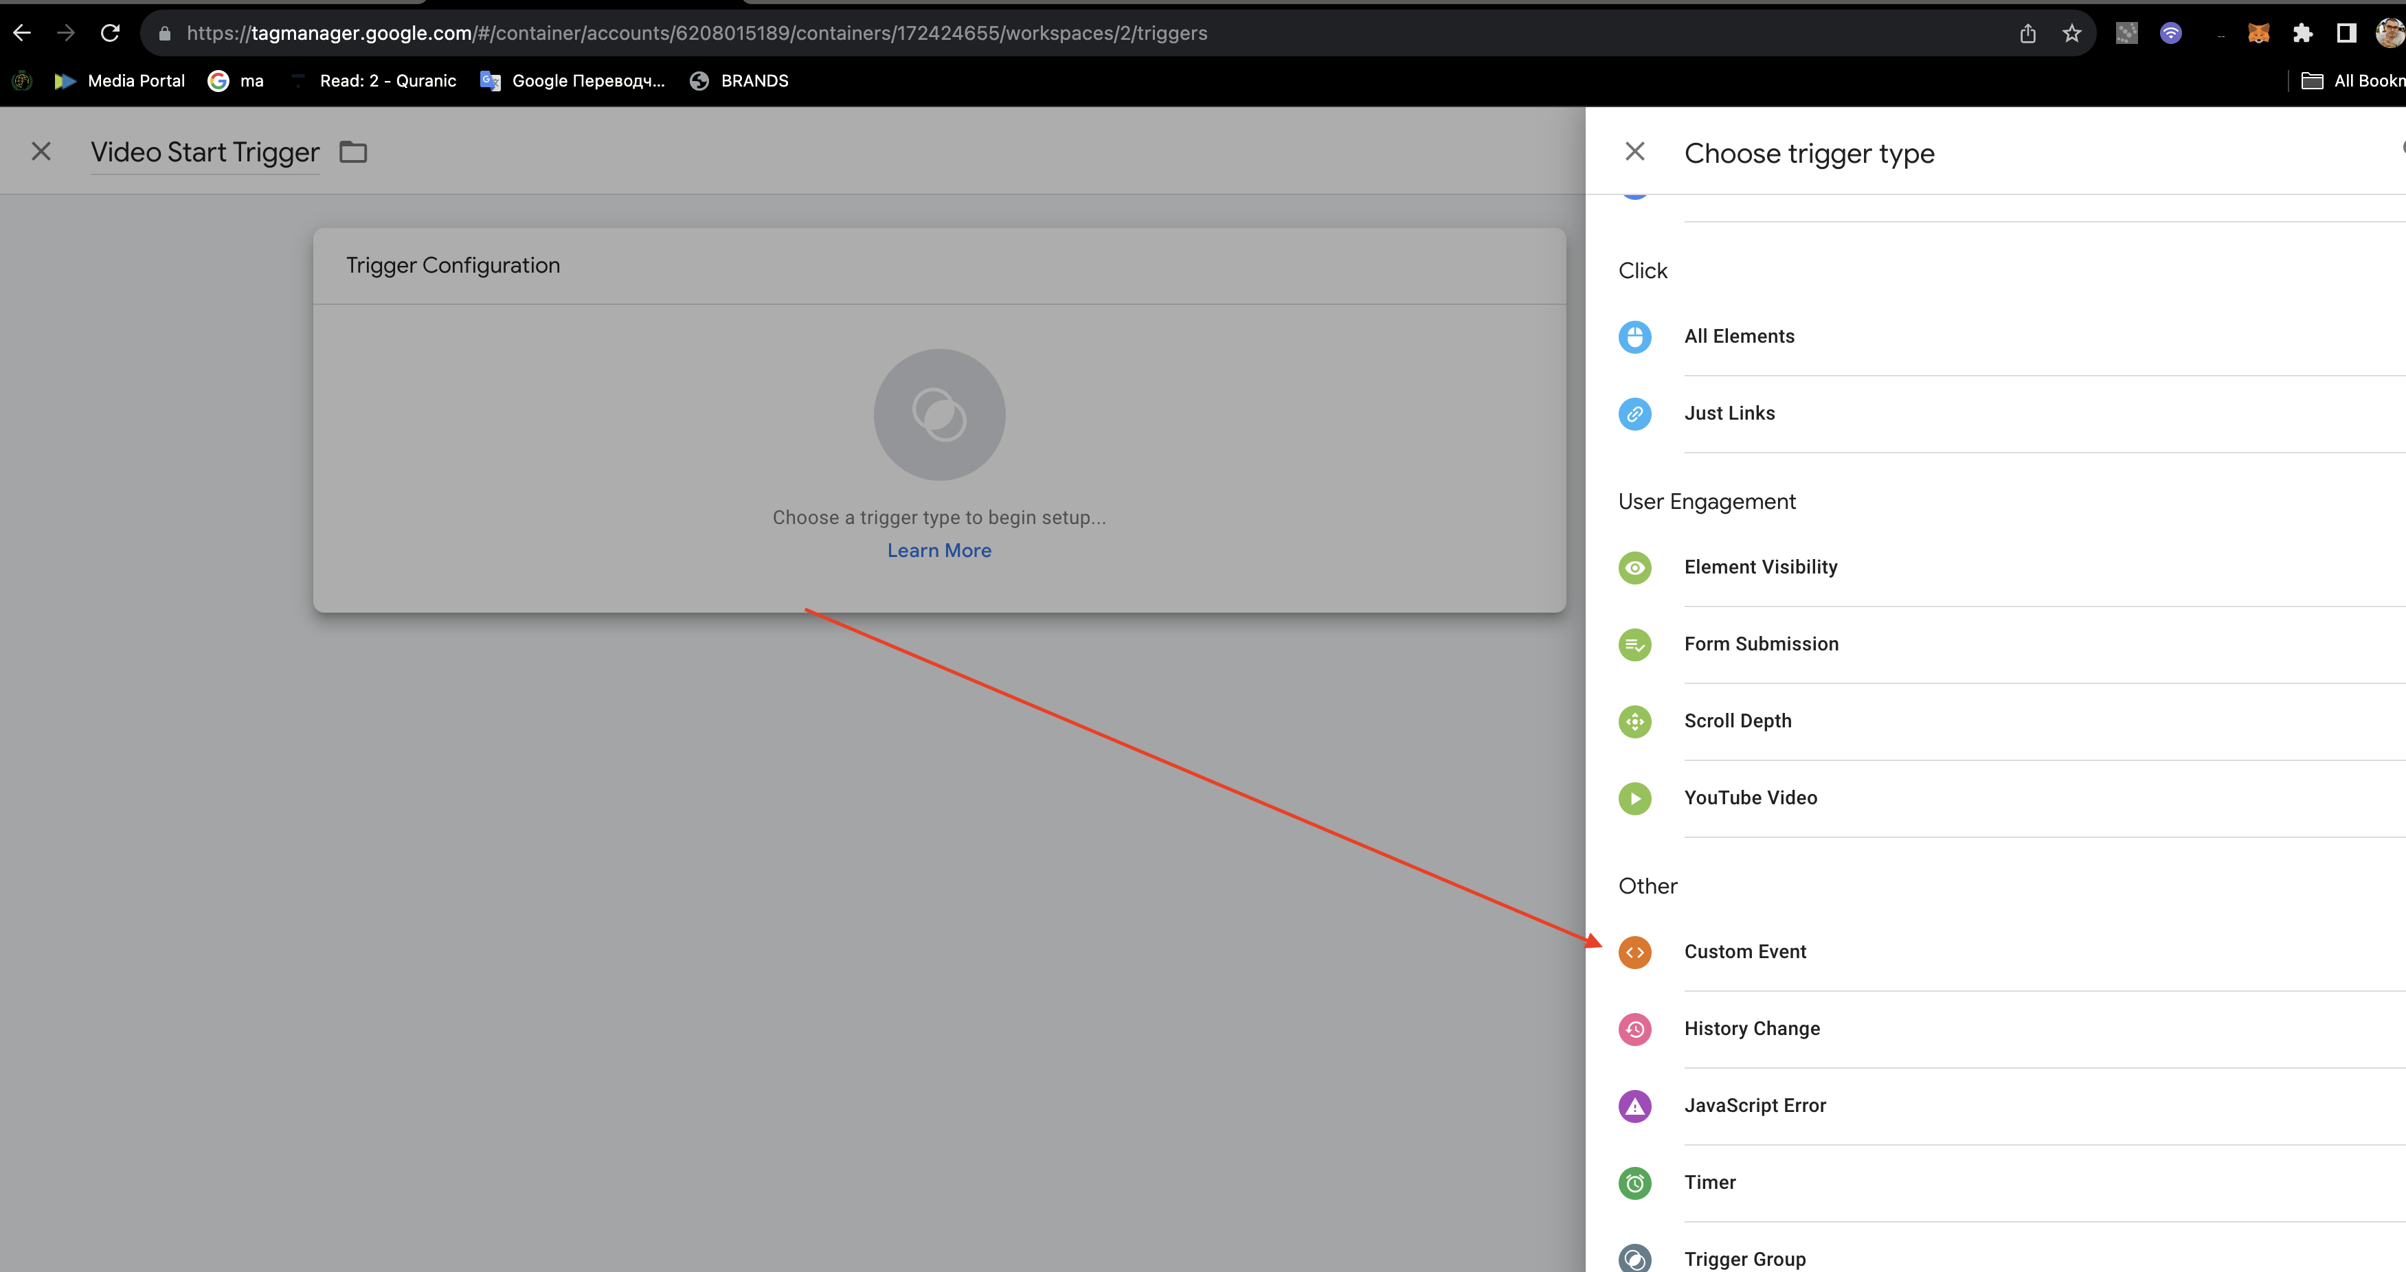Open the folder icon next to trigger name

[x=353, y=151]
